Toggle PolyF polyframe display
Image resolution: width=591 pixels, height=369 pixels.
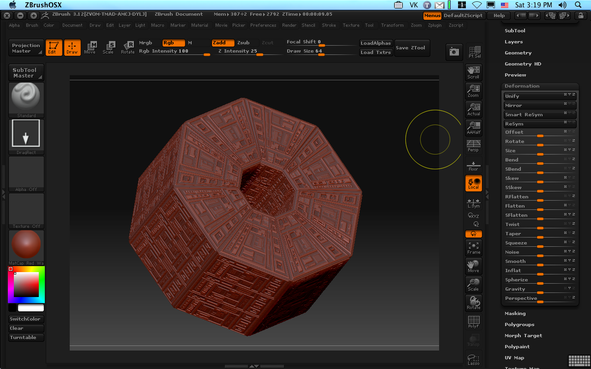473,321
